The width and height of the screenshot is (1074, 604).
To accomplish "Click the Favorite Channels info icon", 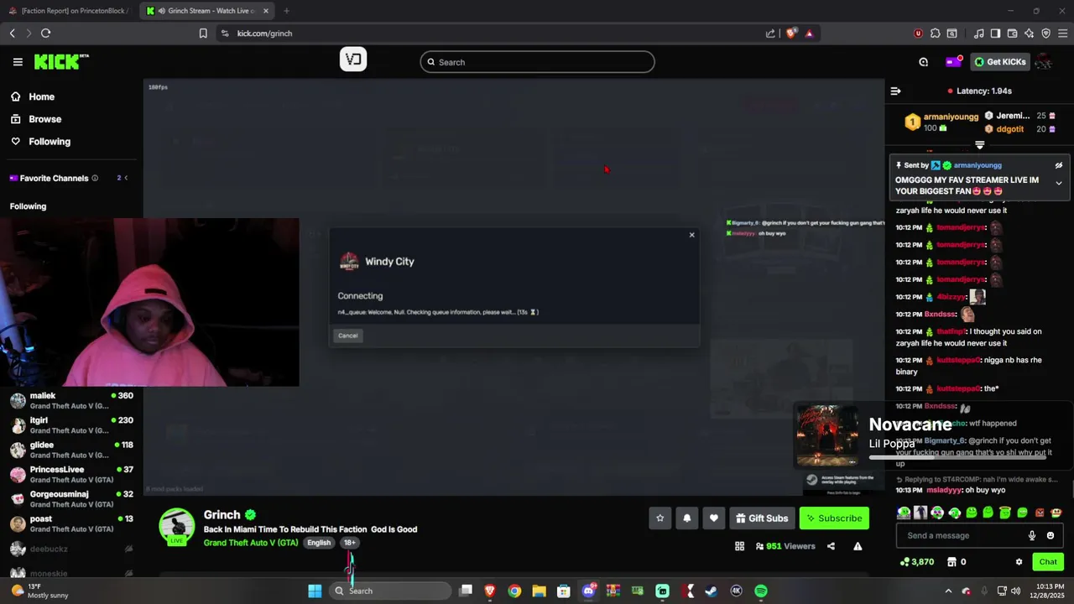I will [95, 178].
